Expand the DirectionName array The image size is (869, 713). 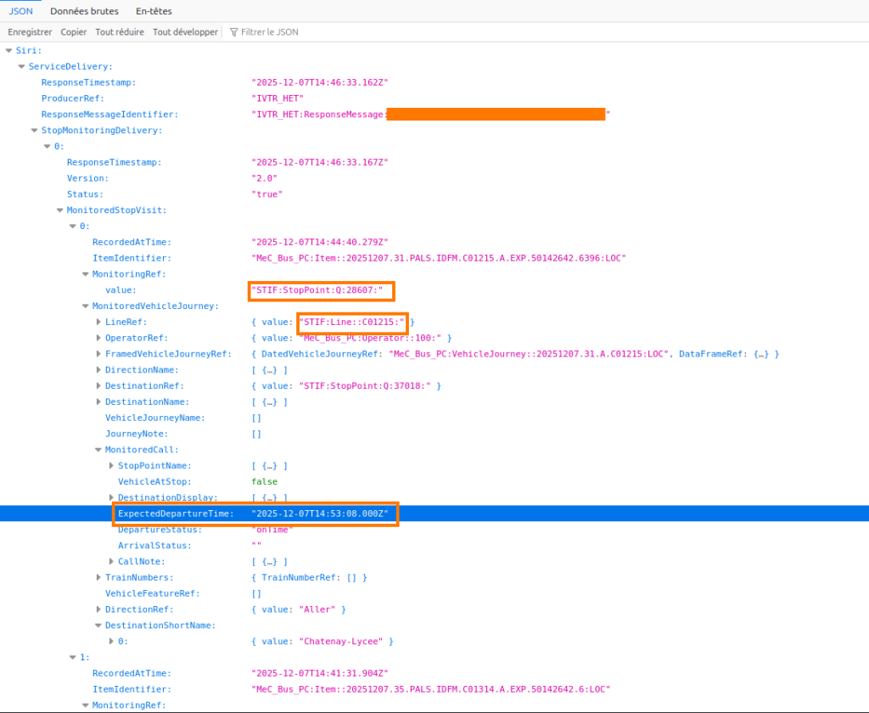98,370
